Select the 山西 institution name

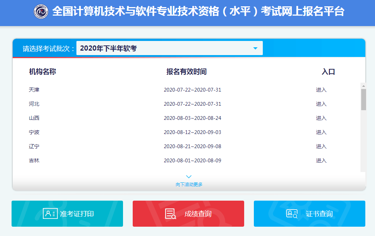(34, 118)
